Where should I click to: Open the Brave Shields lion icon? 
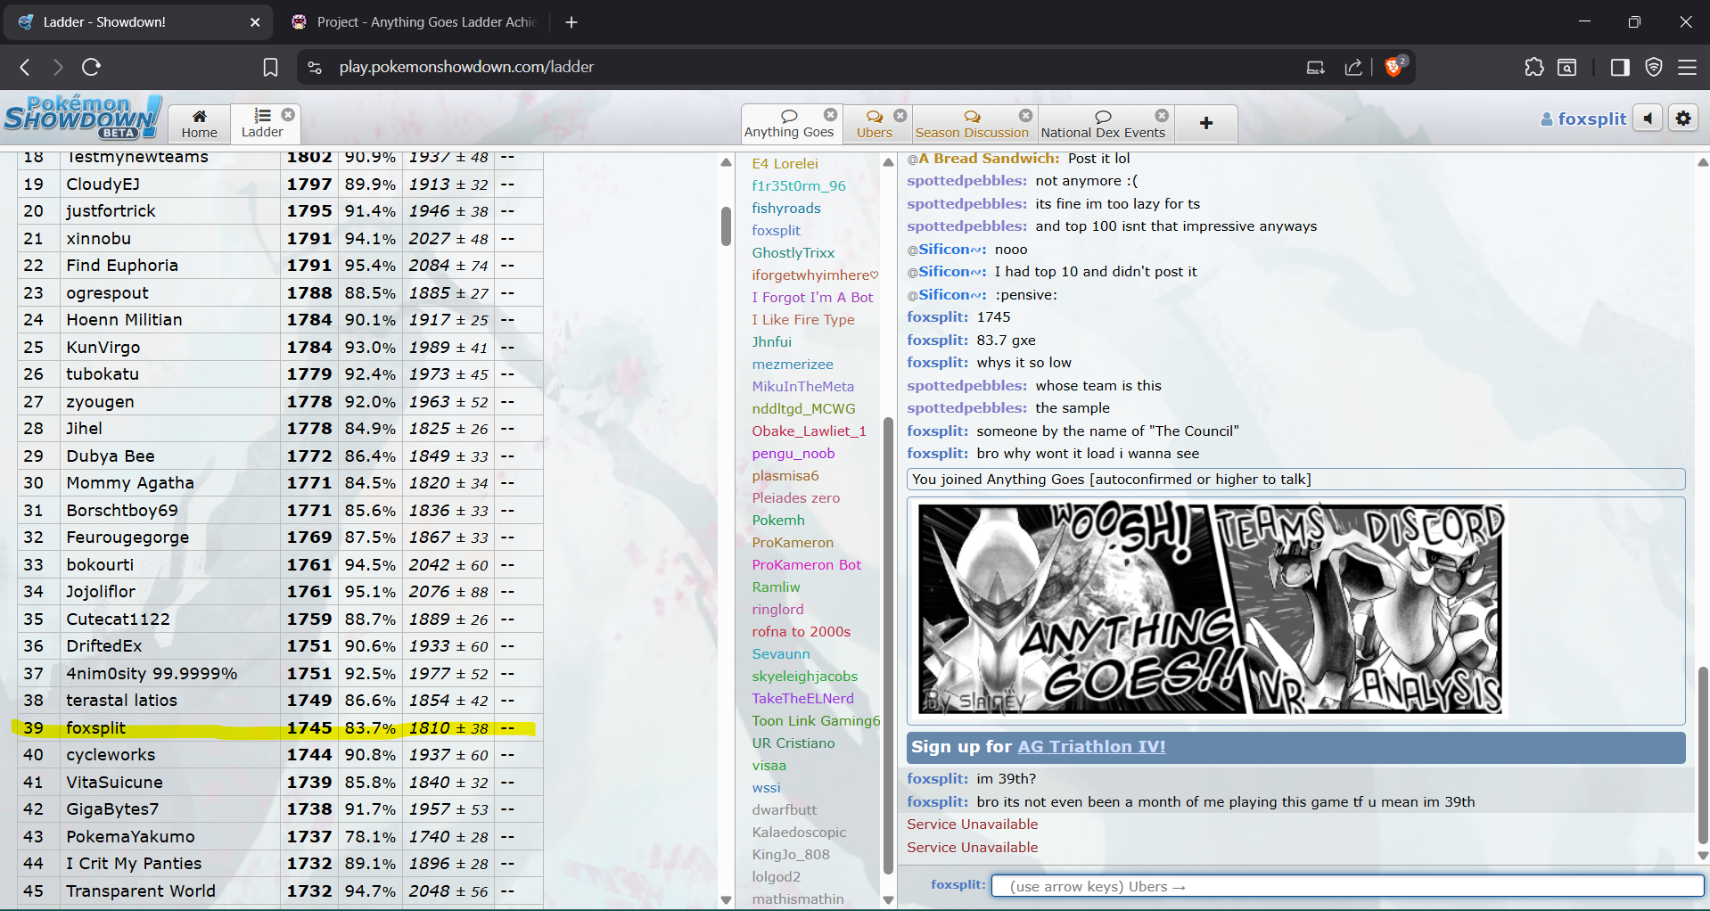(x=1393, y=67)
